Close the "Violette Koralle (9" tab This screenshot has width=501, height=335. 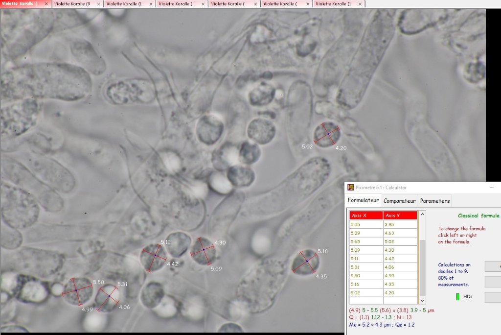98,4
